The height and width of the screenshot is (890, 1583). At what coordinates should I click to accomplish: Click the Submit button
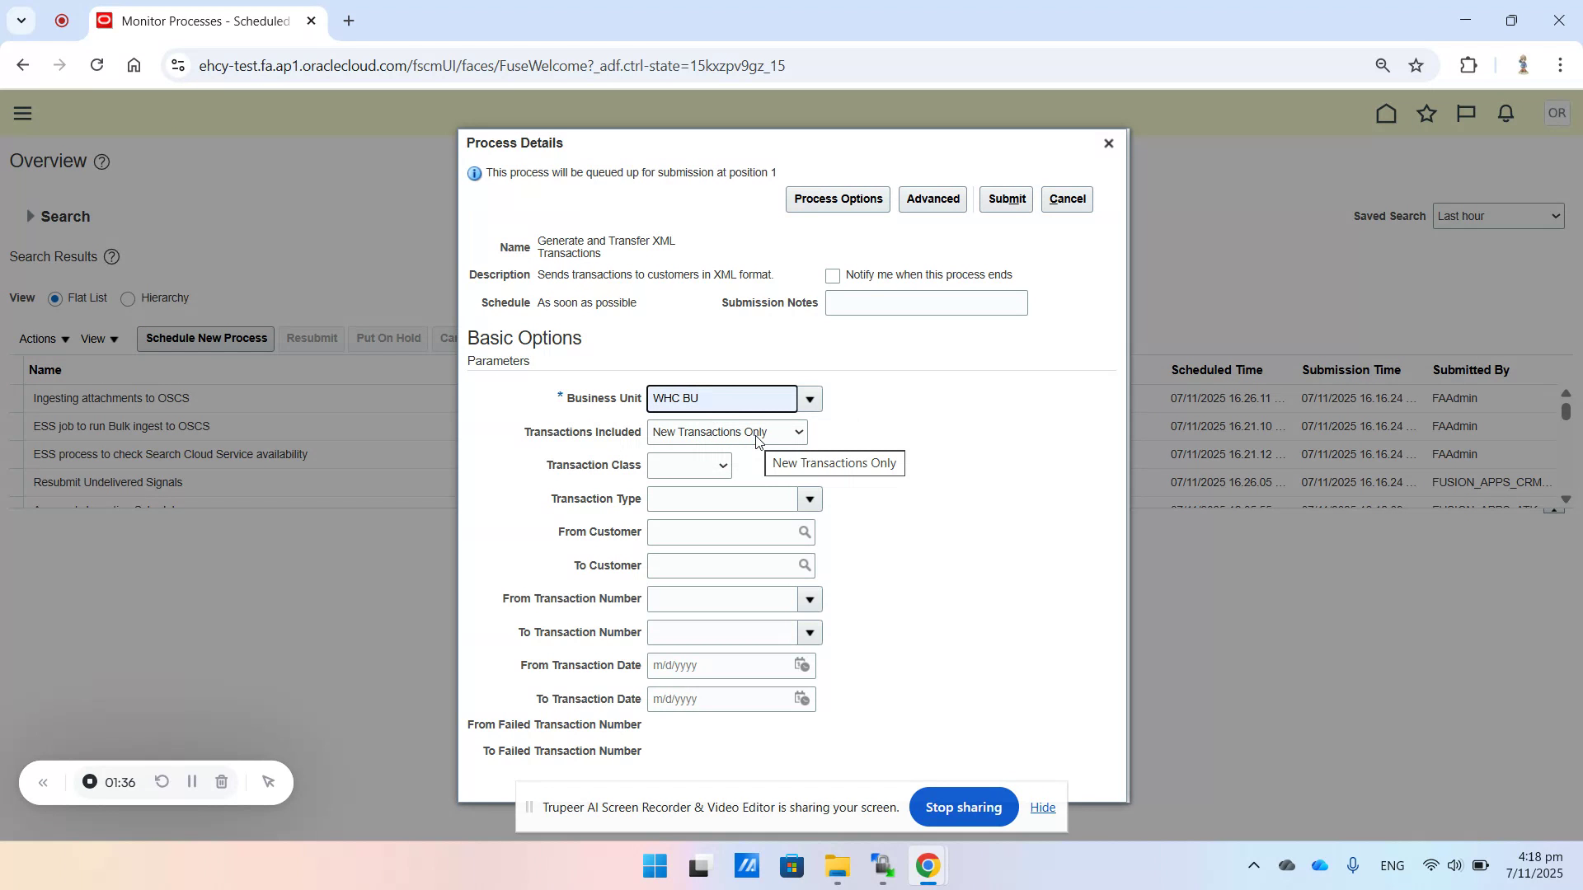tap(1006, 199)
